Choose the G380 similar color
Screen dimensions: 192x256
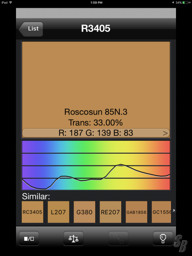pos(84,212)
